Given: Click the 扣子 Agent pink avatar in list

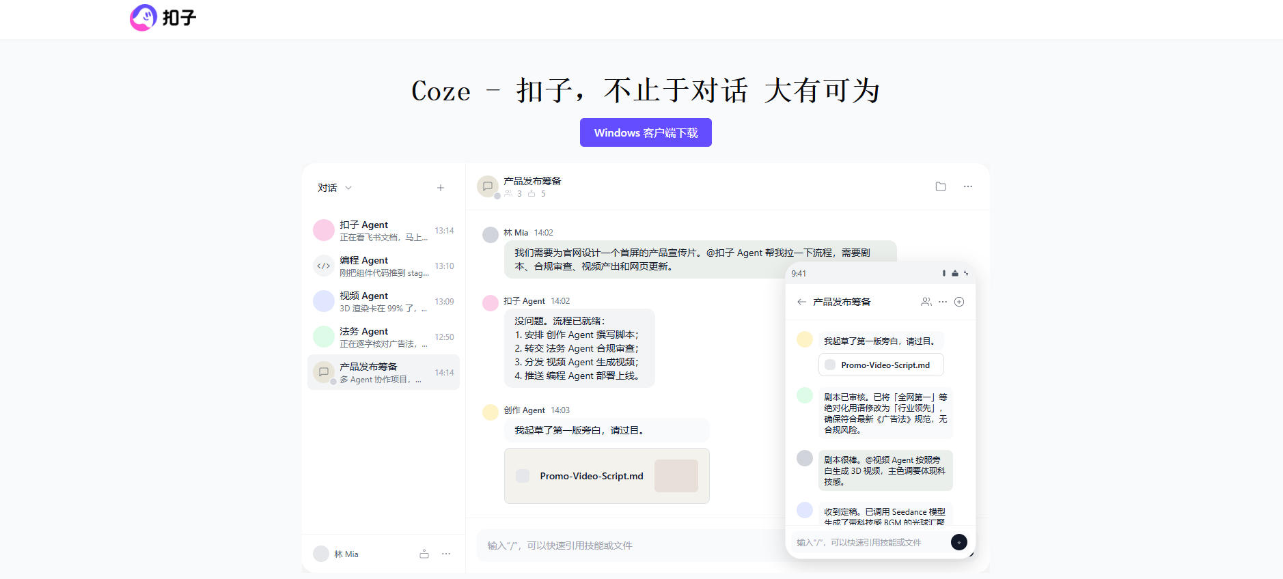Looking at the screenshot, I should point(324,230).
